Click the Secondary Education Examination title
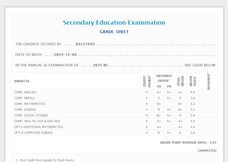Viewport: 228px width, 162px height. tap(114, 23)
